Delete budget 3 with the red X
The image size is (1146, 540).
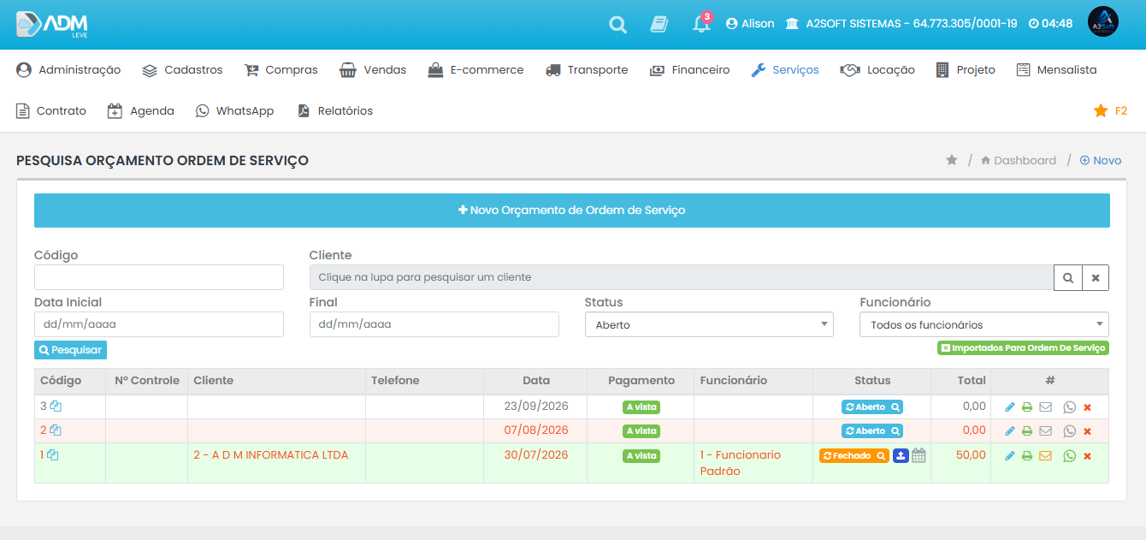[x=1087, y=407]
